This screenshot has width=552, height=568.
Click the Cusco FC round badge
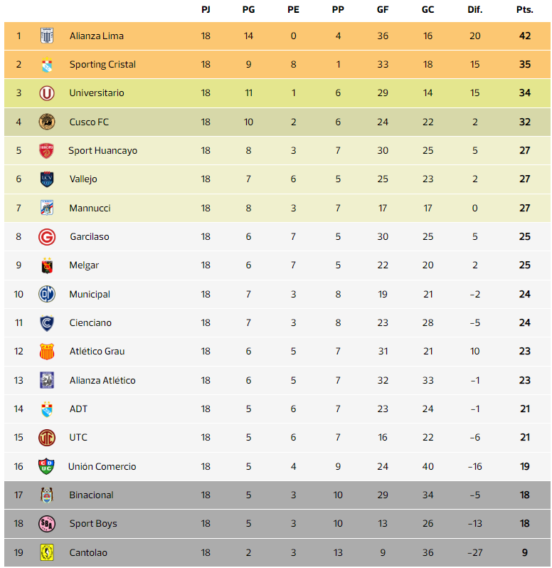click(47, 122)
